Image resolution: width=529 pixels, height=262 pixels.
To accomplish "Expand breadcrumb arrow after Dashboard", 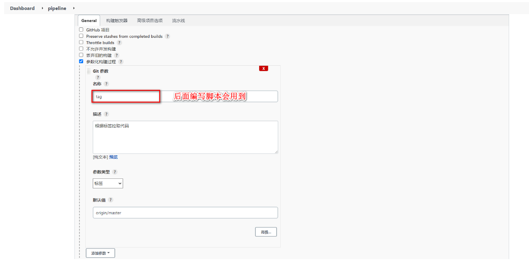I will coord(42,8).
